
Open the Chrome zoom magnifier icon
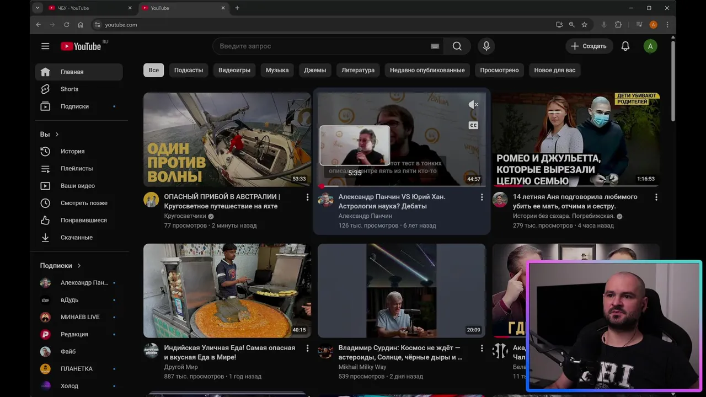pyautogui.click(x=571, y=25)
